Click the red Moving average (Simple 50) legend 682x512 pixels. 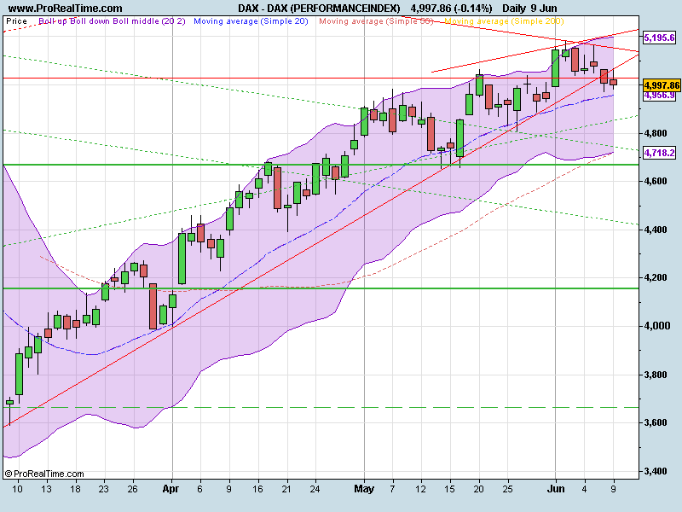[x=376, y=20]
